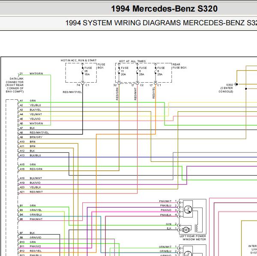Click the "LEFT REAR POWER WINDOW MOTOR" label
Screen dimensions: 257x256
tap(193, 238)
